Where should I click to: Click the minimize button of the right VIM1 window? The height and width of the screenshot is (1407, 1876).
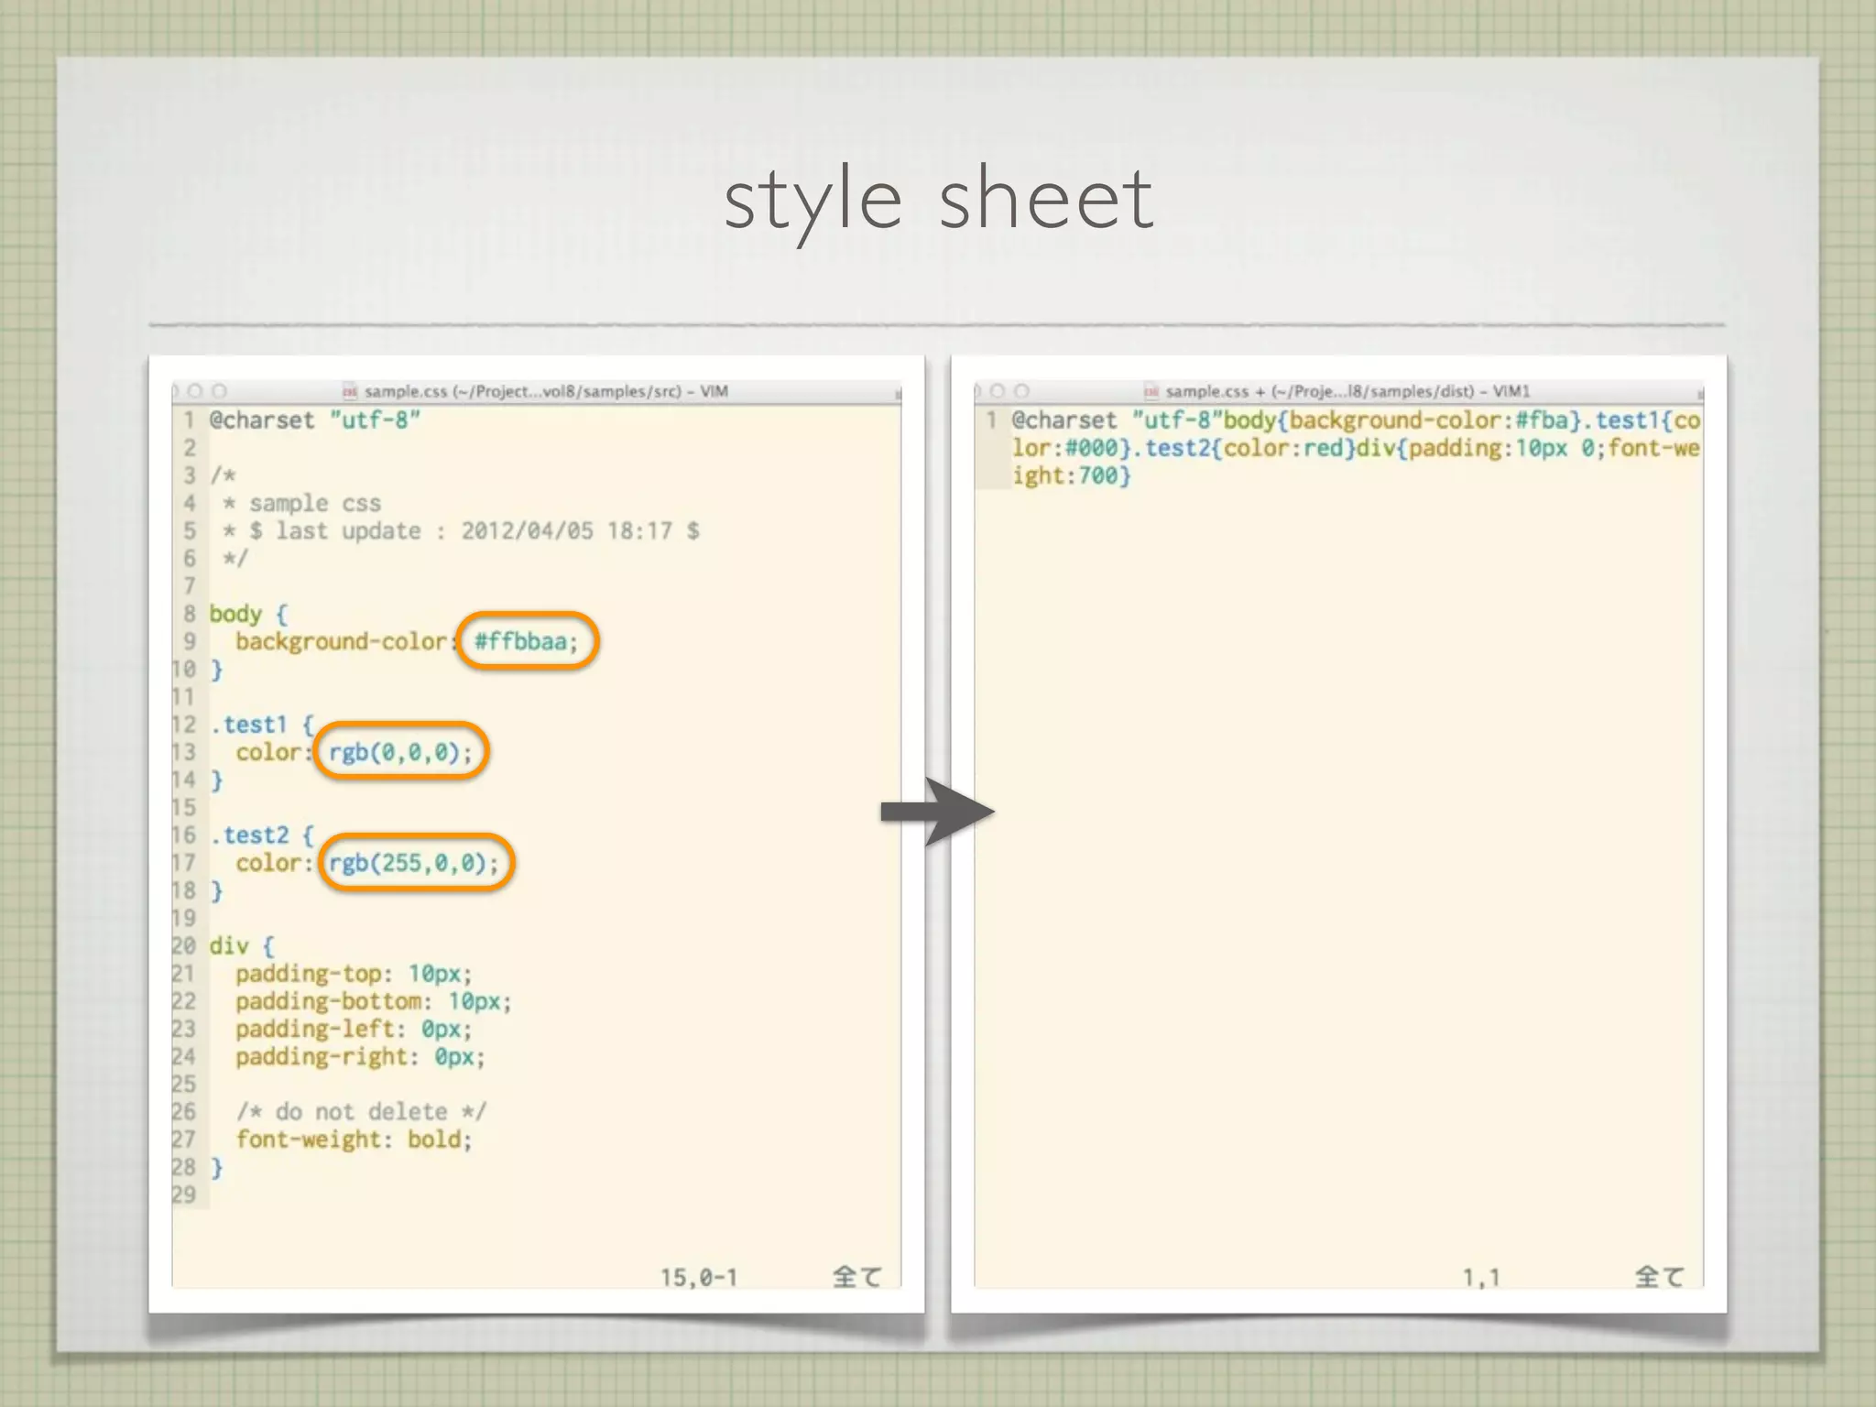[998, 391]
